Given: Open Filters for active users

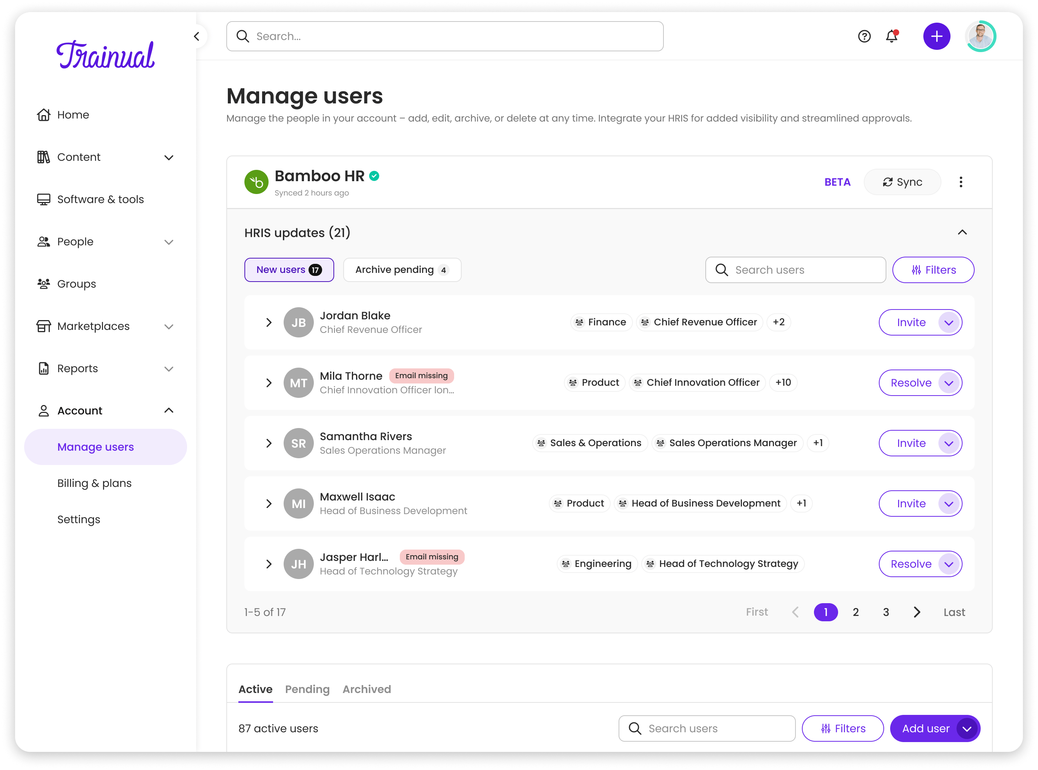Looking at the screenshot, I should pos(842,728).
